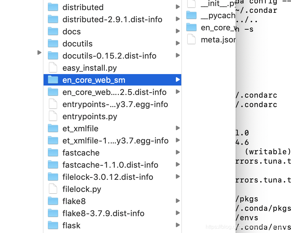This screenshot has width=291, height=233.
Task: Select the easy_install.py file name
Action: tap(90, 68)
